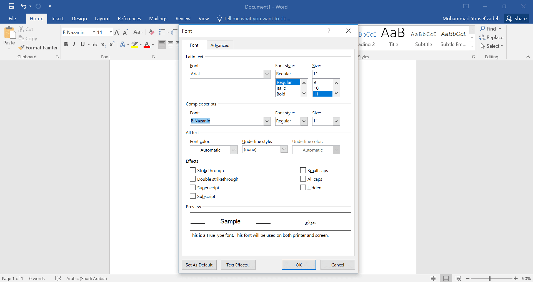This screenshot has width=533, height=282.
Task: Switch to the Advanced tab
Action: point(220,45)
